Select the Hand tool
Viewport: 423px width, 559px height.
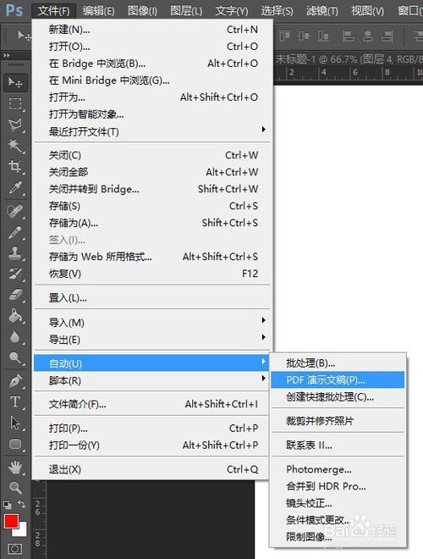tap(15, 467)
